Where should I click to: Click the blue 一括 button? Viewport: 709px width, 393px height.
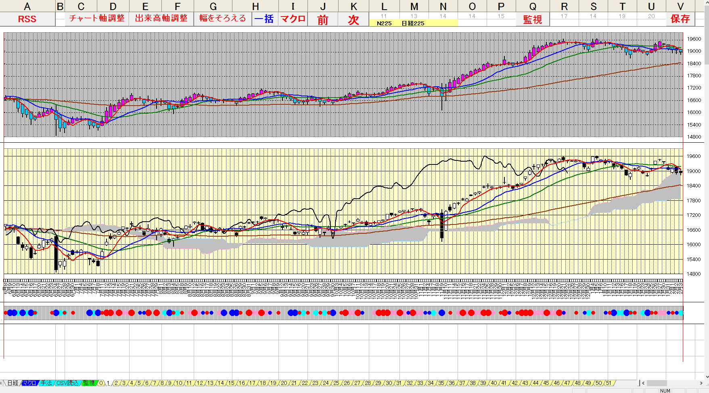[264, 19]
